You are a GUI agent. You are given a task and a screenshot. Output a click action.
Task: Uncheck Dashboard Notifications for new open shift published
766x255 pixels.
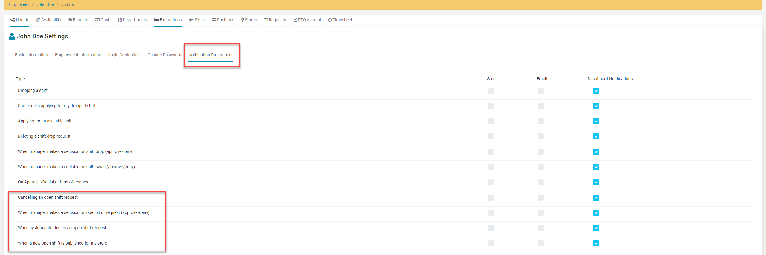click(596, 243)
